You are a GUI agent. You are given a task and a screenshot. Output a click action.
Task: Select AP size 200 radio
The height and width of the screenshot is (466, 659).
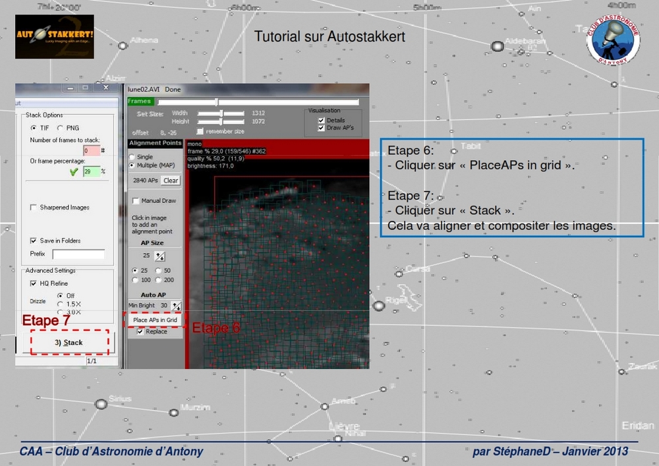tap(158, 280)
